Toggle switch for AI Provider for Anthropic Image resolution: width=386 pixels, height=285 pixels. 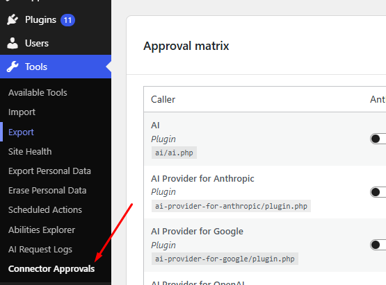tap(378, 192)
